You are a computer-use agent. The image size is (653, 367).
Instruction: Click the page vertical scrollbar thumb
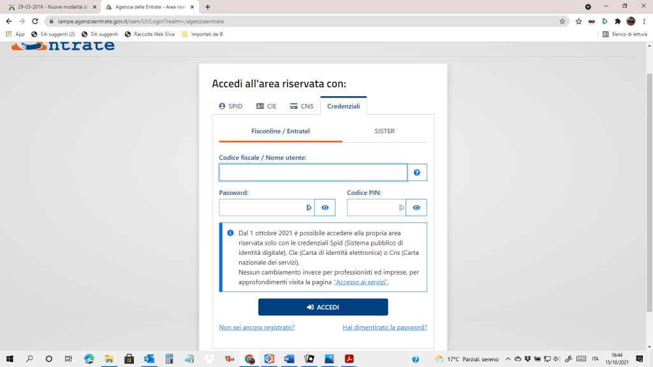[x=649, y=192]
